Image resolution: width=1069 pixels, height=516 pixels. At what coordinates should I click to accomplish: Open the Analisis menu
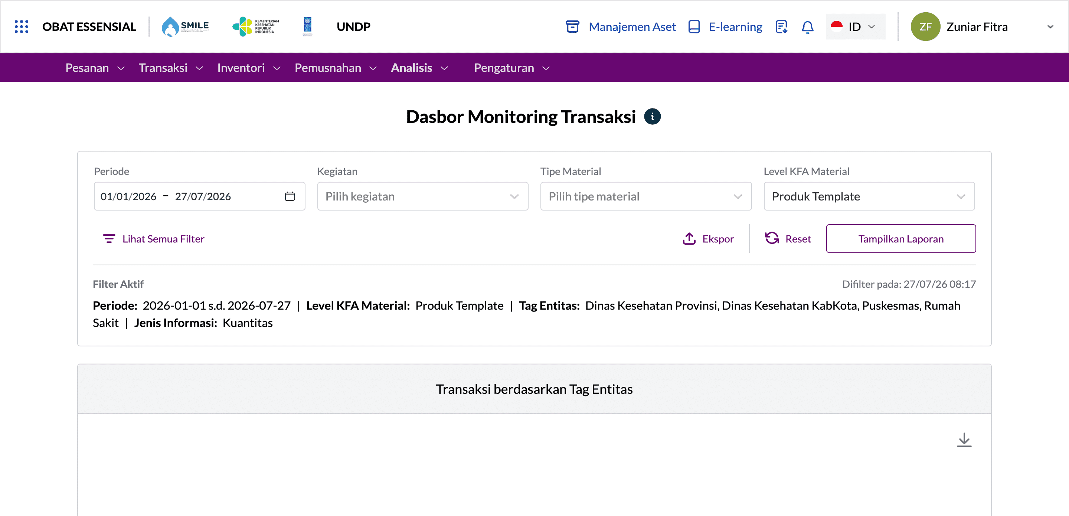[419, 68]
